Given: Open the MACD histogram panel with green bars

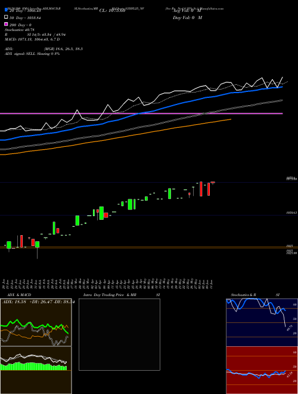Looking at the screenshot, I should tap(36, 370).
